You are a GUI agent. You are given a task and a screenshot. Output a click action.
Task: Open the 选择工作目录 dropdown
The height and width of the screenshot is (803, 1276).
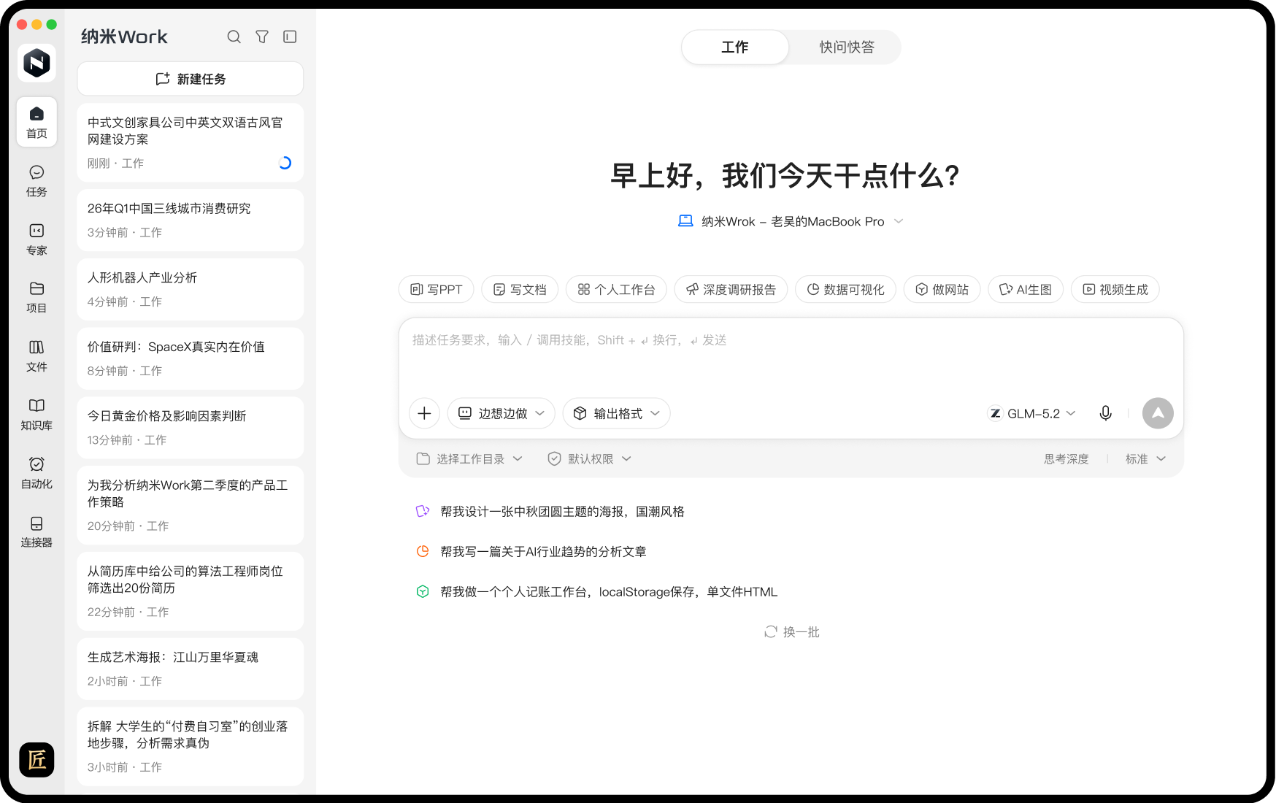[469, 458]
